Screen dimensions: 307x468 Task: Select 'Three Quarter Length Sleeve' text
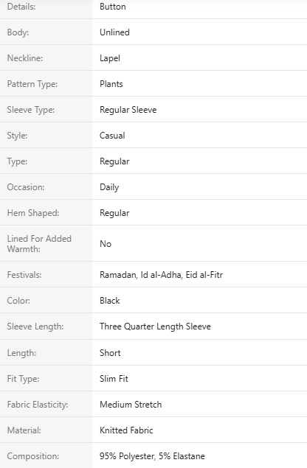pyautogui.click(x=155, y=326)
